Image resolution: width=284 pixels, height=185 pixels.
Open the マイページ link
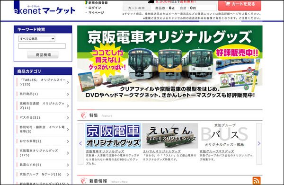point(96,13)
